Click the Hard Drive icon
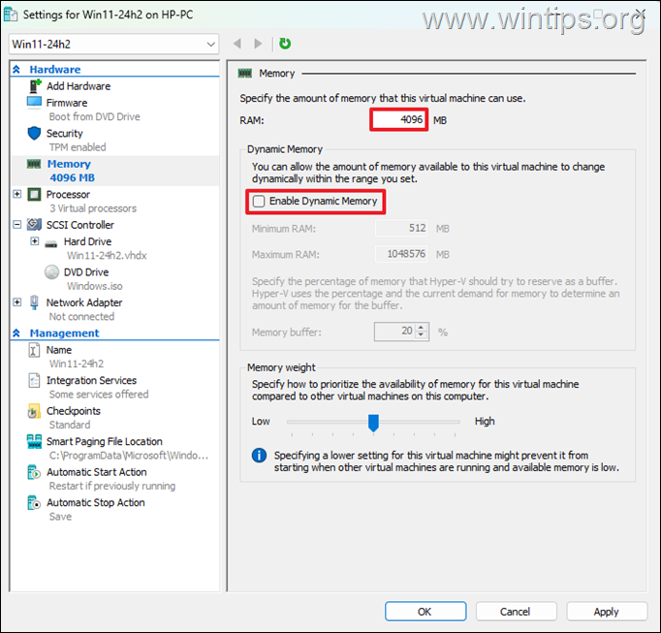This screenshot has height=633, width=661. pos(51,243)
